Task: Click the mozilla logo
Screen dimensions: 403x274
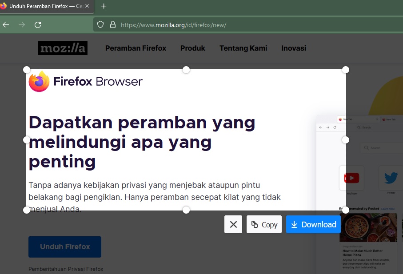Action: click(x=63, y=48)
